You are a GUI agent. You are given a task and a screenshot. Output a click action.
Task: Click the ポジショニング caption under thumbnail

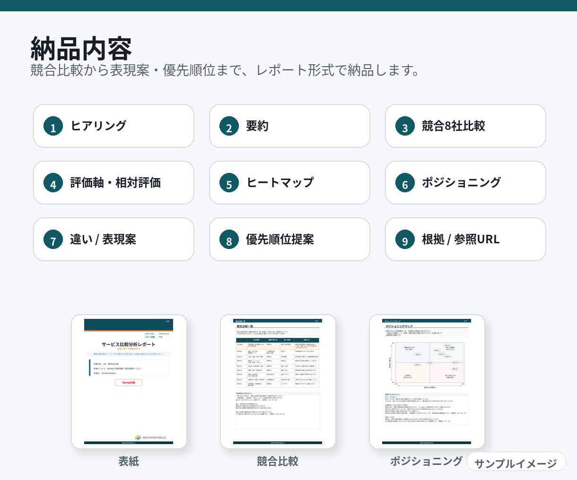pos(426,461)
